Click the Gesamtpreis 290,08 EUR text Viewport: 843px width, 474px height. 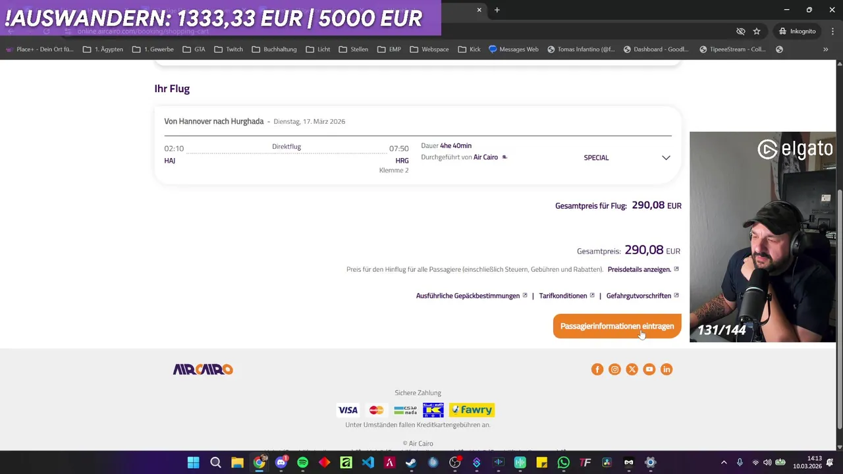[628, 251]
